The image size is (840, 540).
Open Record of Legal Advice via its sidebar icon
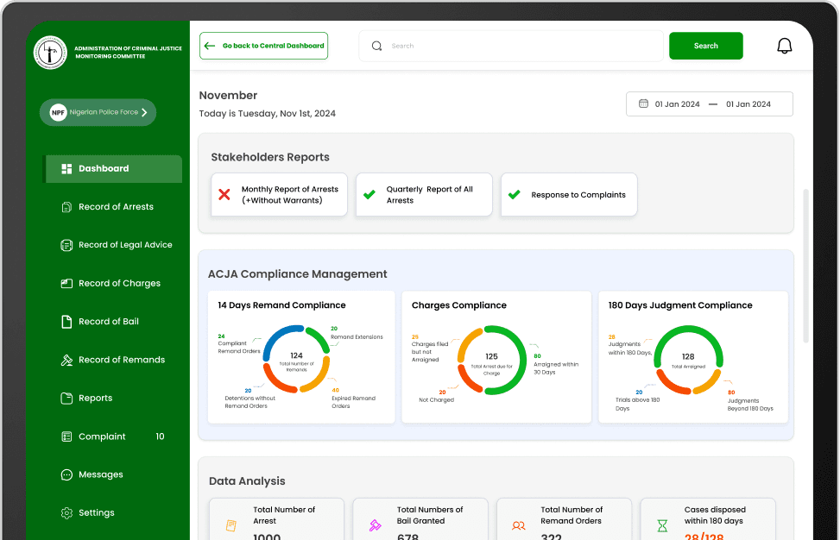pos(67,245)
